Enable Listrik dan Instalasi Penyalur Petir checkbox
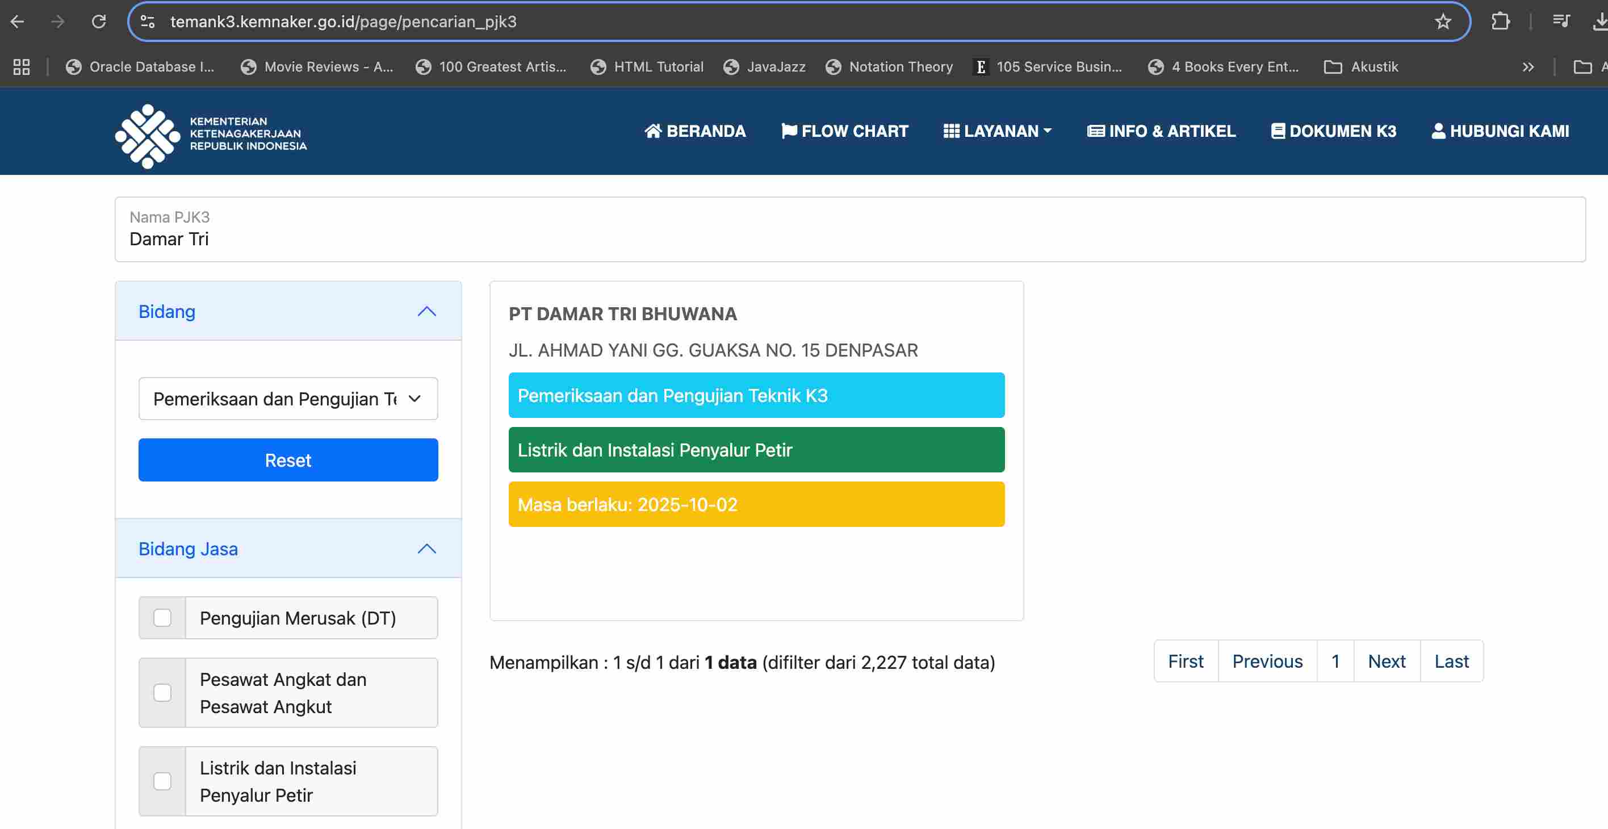This screenshot has height=829, width=1608. click(162, 780)
